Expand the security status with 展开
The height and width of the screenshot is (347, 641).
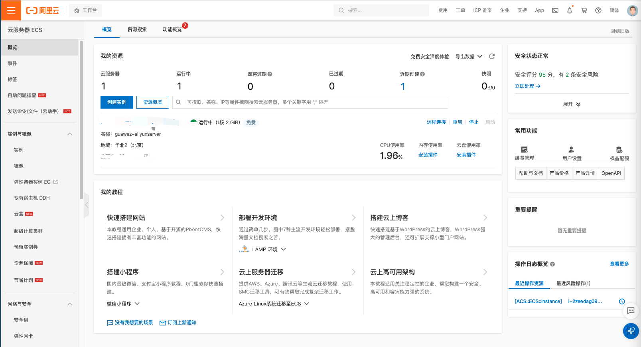tap(572, 104)
